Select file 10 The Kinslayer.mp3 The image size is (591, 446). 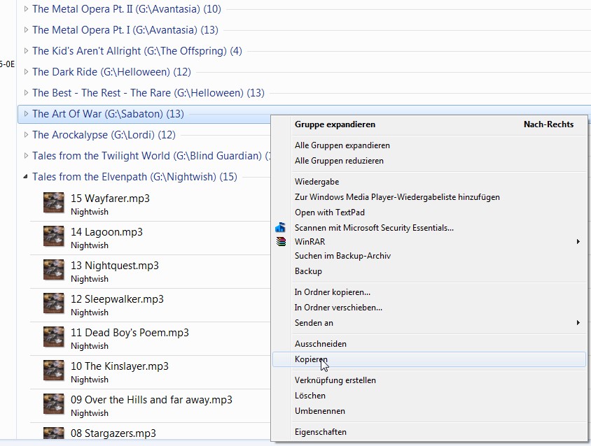point(120,366)
